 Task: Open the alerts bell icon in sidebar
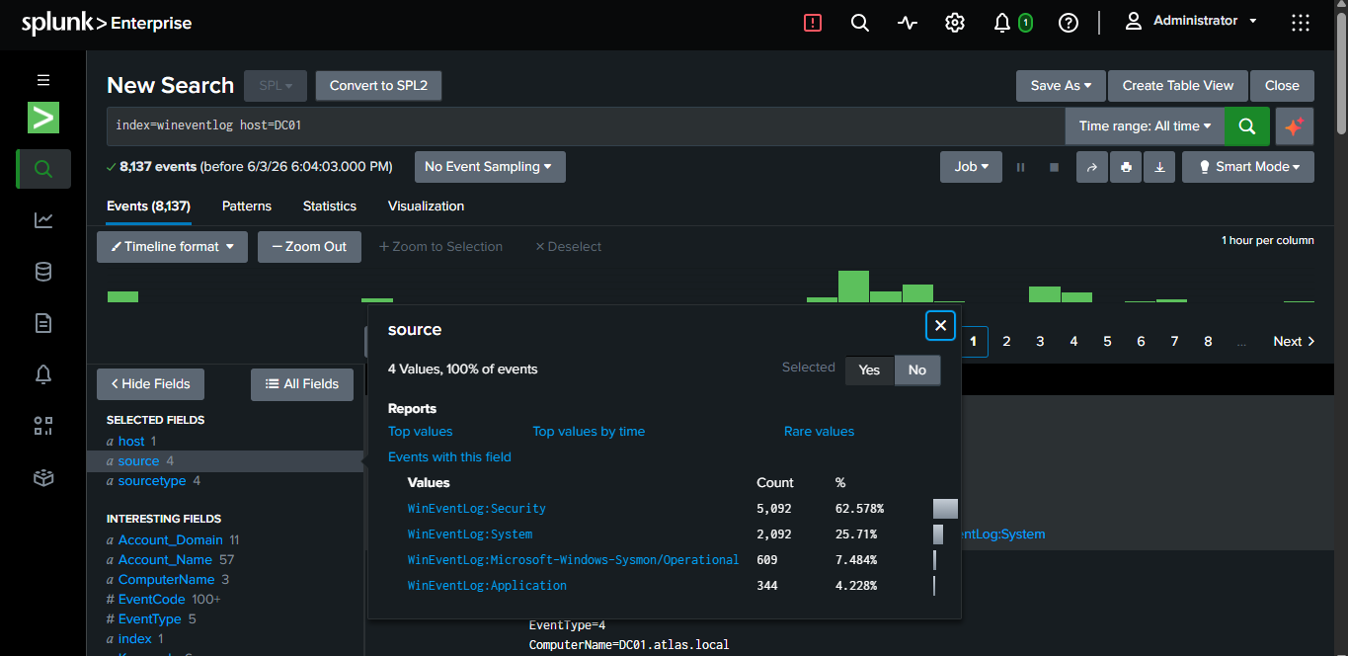click(x=43, y=374)
